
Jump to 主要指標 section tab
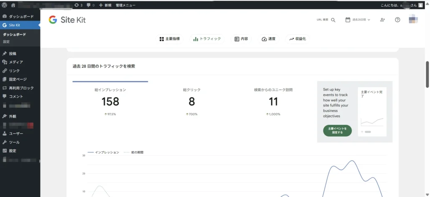(x=169, y=39)
